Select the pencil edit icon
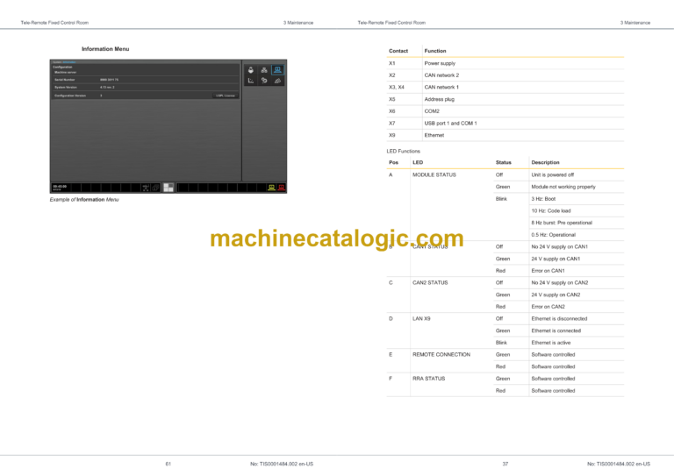This screenshot has width=674, height=476. pyautogui.click(x=277, y=81)
